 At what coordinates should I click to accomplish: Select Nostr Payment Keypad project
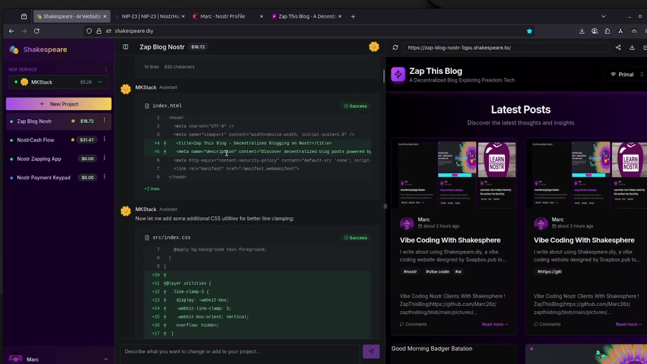point(43,177)
